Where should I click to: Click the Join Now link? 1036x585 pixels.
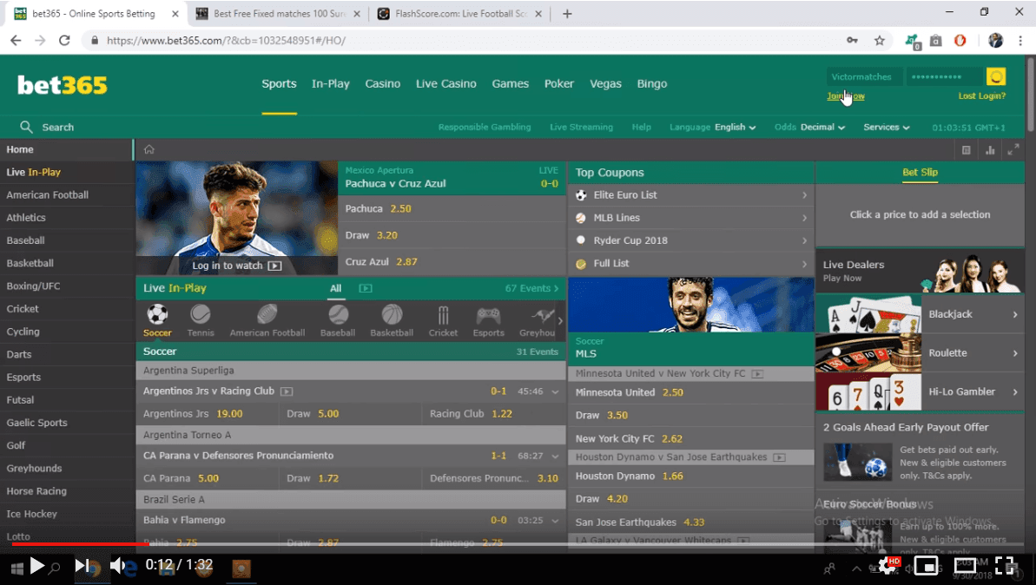[846, 95]
